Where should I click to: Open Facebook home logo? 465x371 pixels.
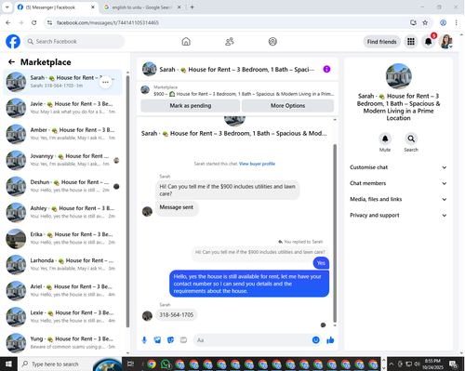pos(13,42)
